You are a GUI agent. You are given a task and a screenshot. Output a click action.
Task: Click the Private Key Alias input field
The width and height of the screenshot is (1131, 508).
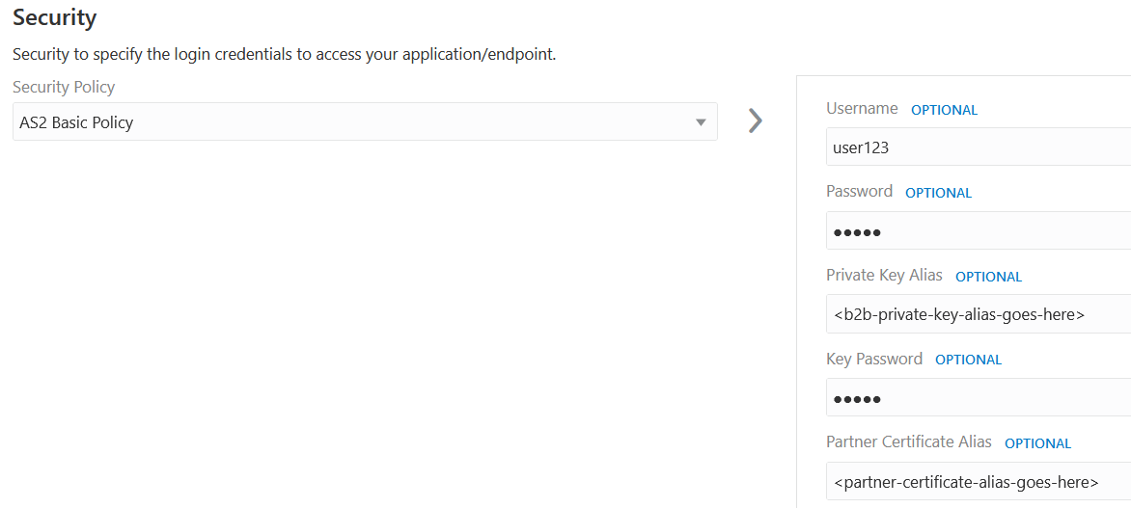979,314
